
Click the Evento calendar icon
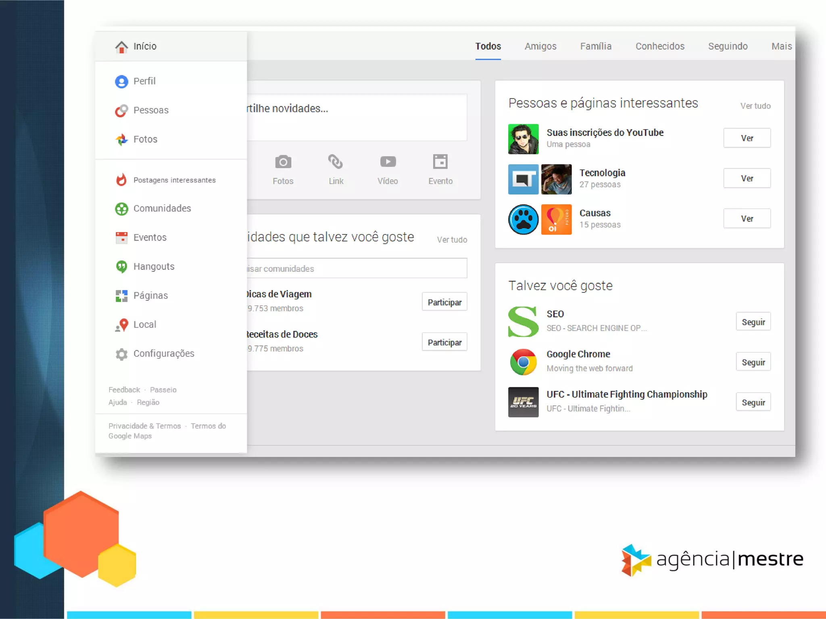click(440, 162)
